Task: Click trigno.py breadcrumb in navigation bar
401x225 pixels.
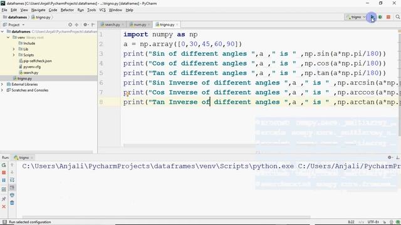Action: (41, 17)
